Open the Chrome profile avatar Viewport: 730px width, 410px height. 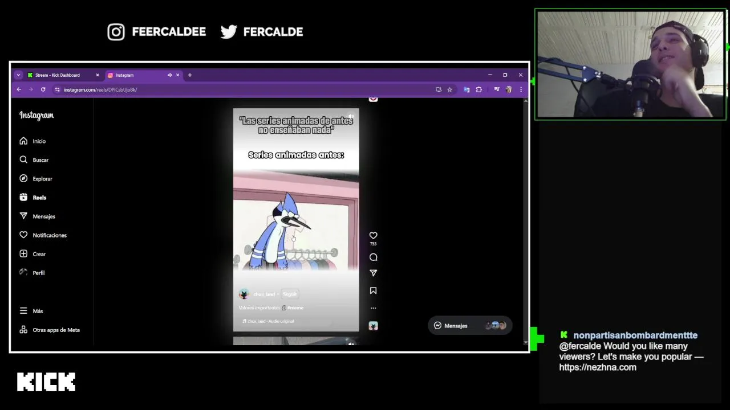pyautogui.click(x=509, y=89)
